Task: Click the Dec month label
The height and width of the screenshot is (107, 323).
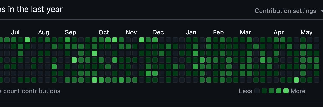Action: coord(158,32)
